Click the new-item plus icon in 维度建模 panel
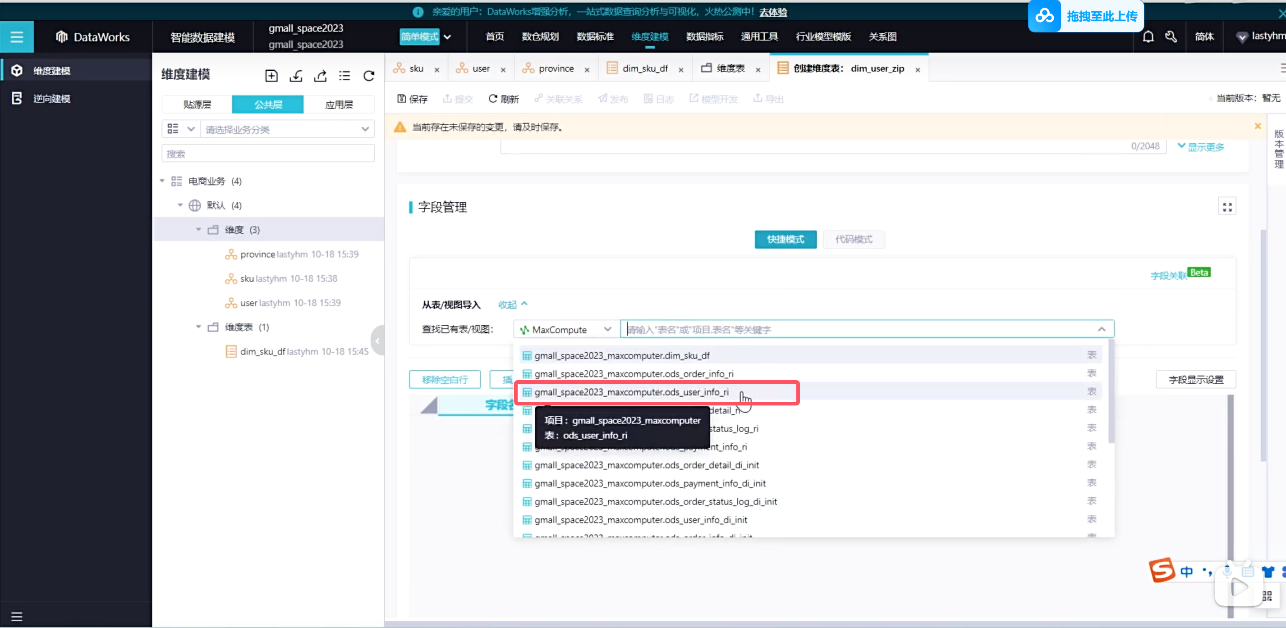The image size is (1286, 628). 271,76
